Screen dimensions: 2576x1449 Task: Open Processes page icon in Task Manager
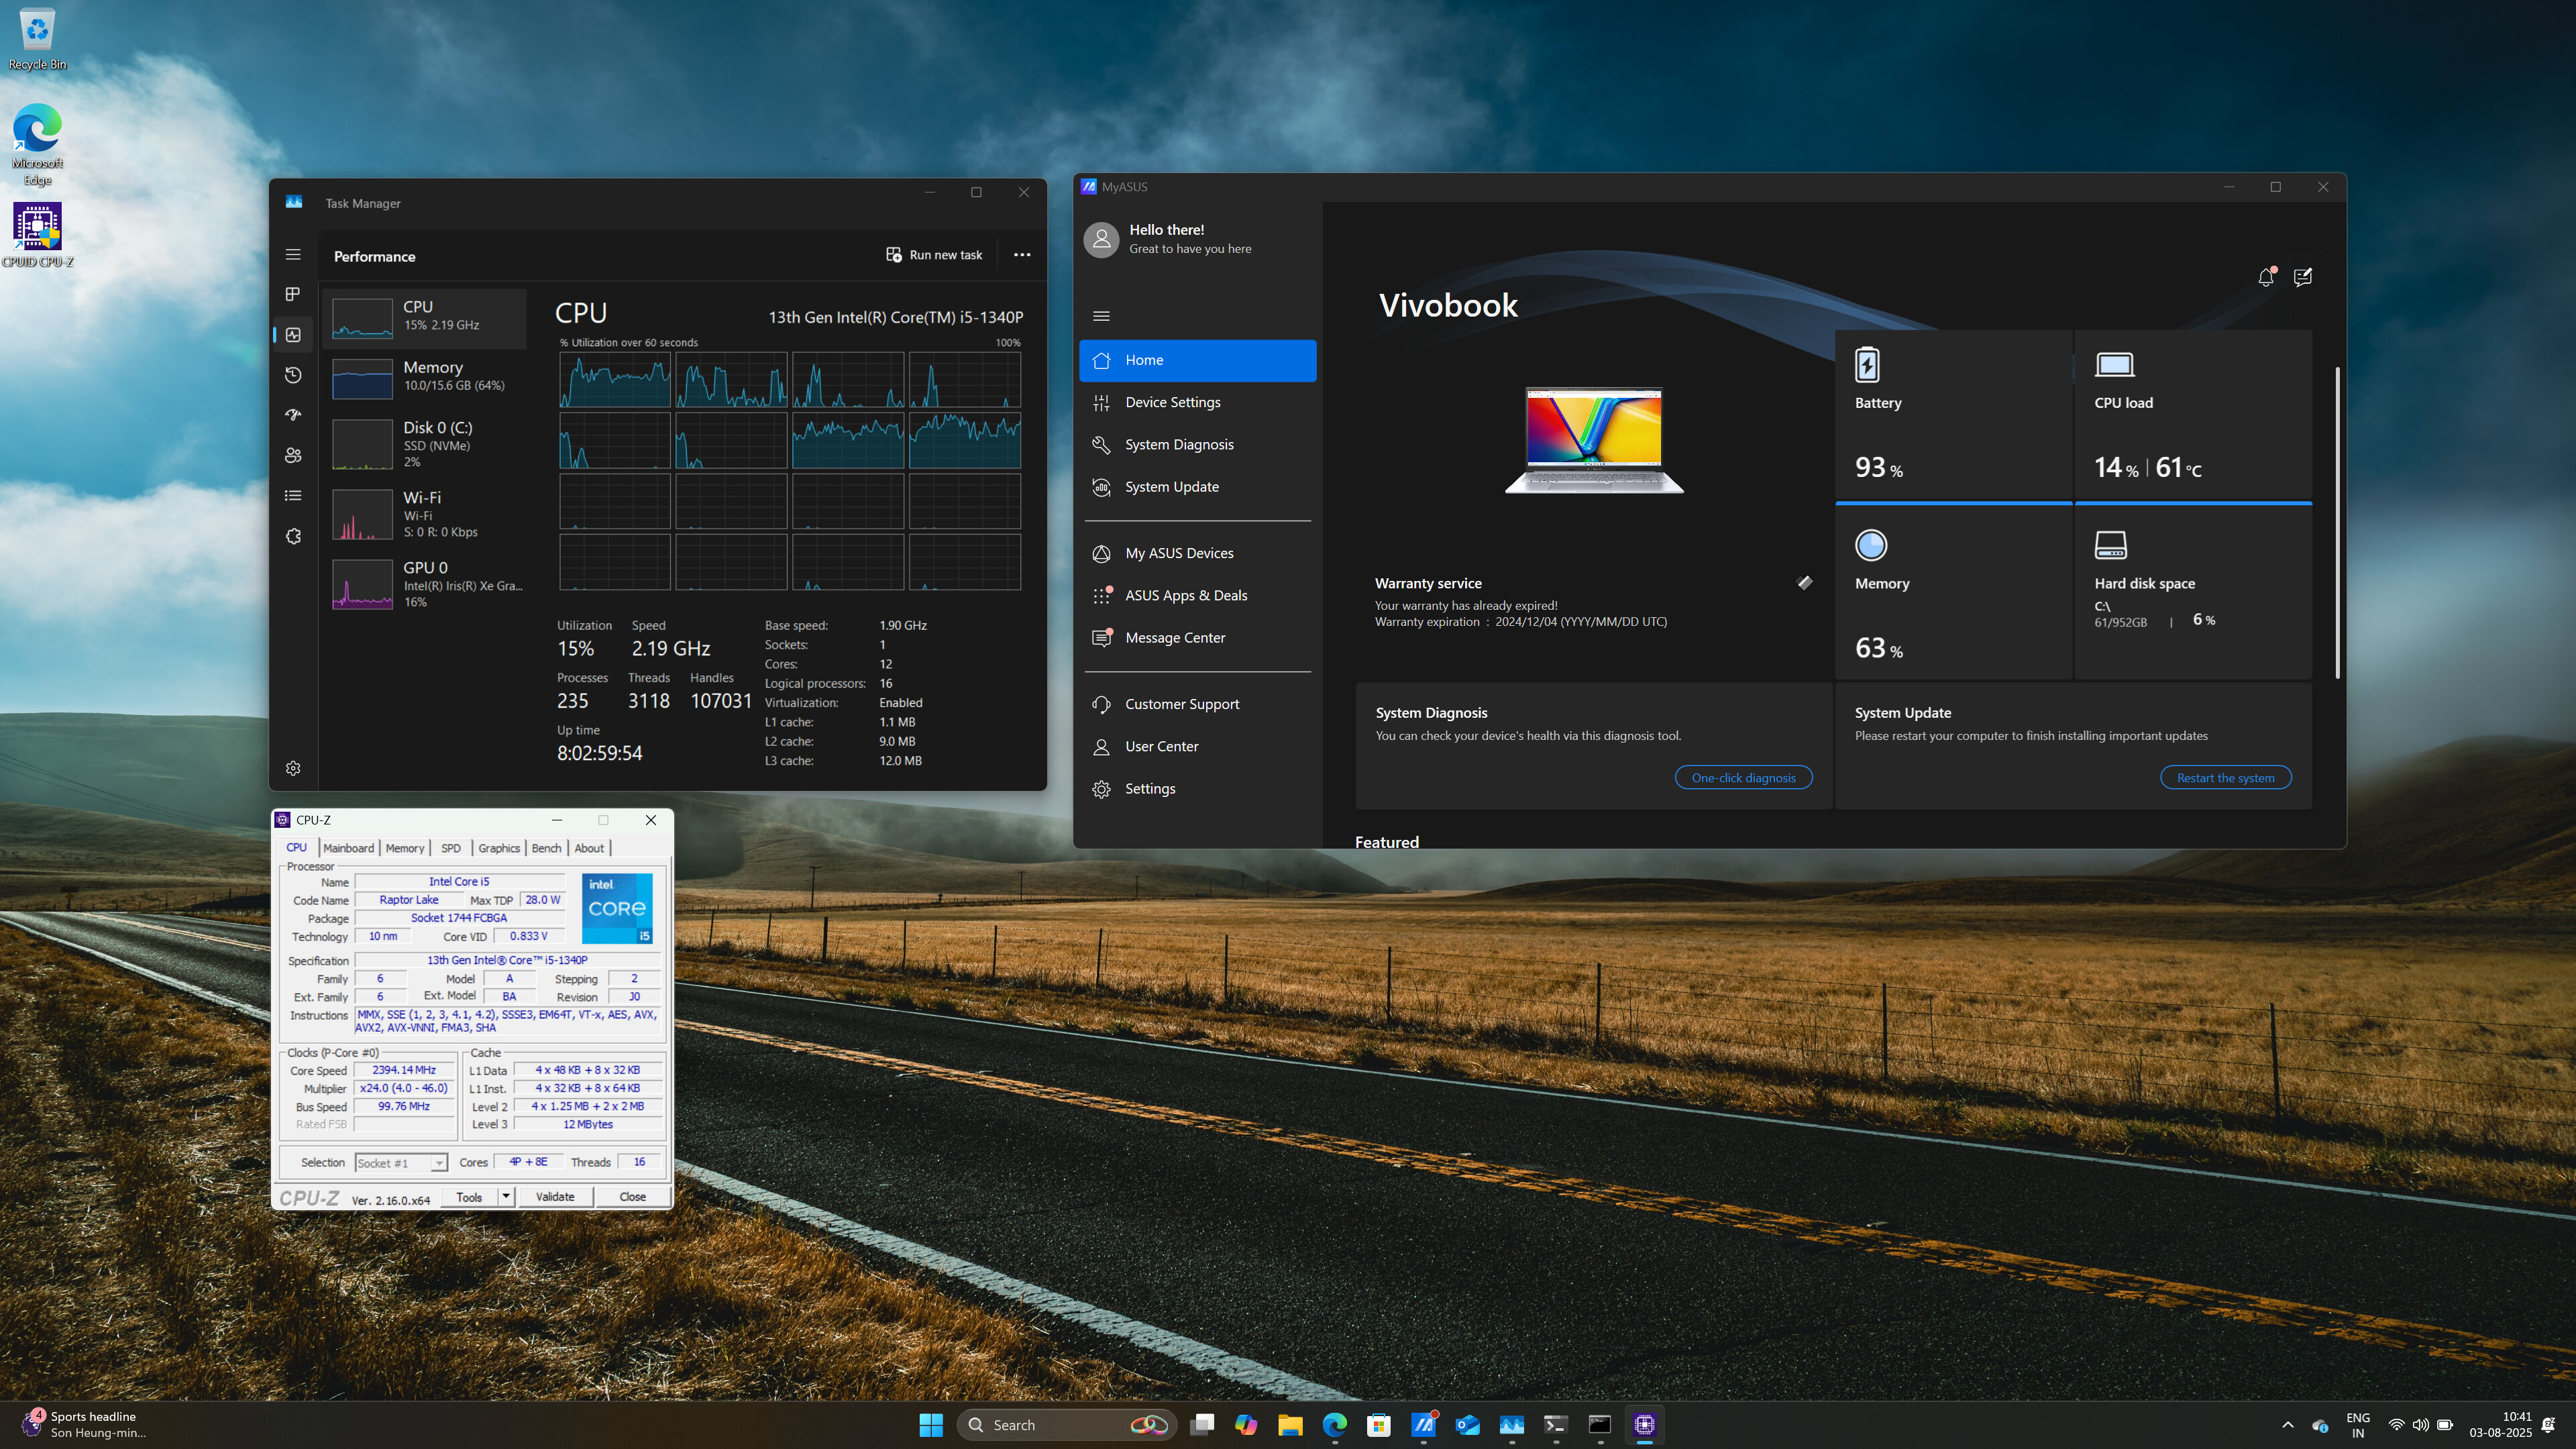tap(293, 294)
